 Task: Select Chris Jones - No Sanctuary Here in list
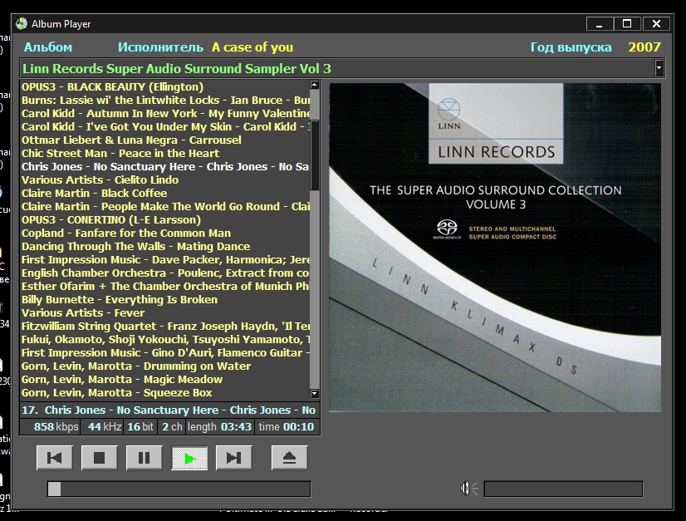tap(165, 167)
